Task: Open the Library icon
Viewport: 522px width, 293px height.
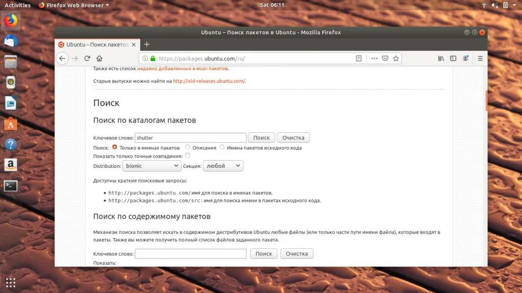Action: point(441,58)
